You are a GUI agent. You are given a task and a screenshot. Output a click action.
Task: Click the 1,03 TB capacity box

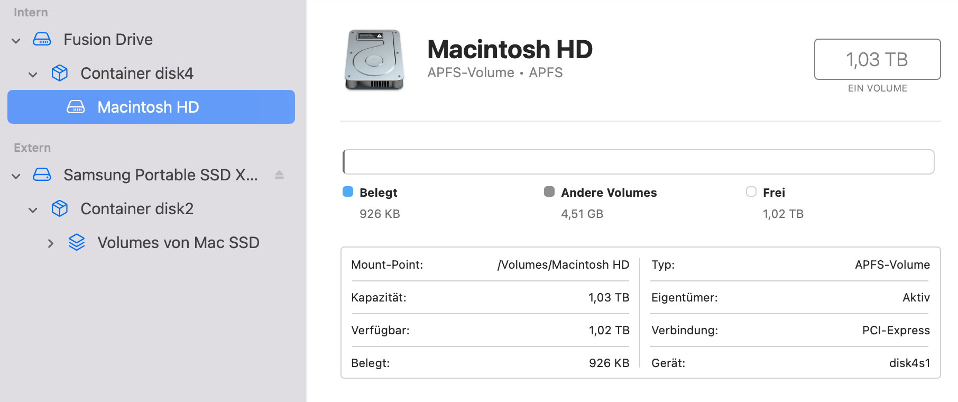[x=877, y=59]
